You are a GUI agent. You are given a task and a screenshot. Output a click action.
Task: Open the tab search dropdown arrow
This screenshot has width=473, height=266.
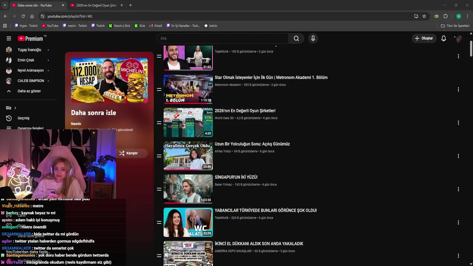click(4, 5)
